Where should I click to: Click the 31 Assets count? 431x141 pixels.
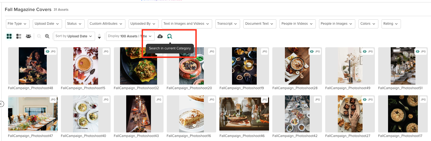tap(61, 10)
